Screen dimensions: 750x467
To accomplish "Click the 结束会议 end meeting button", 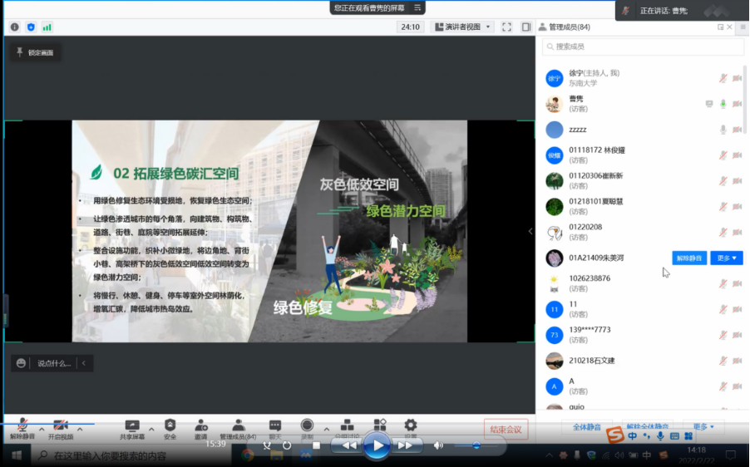I will pos(506,430).
